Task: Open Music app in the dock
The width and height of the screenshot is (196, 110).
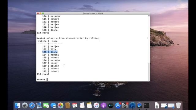Action: click(96, 105)
